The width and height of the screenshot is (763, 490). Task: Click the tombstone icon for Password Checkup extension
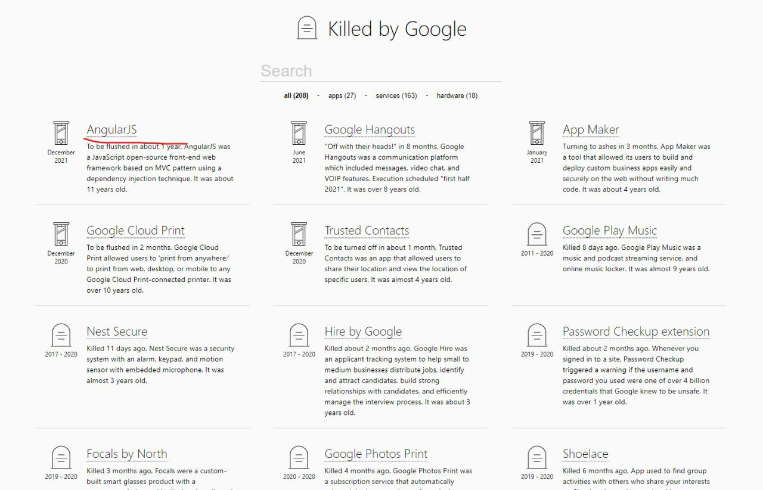537,335
